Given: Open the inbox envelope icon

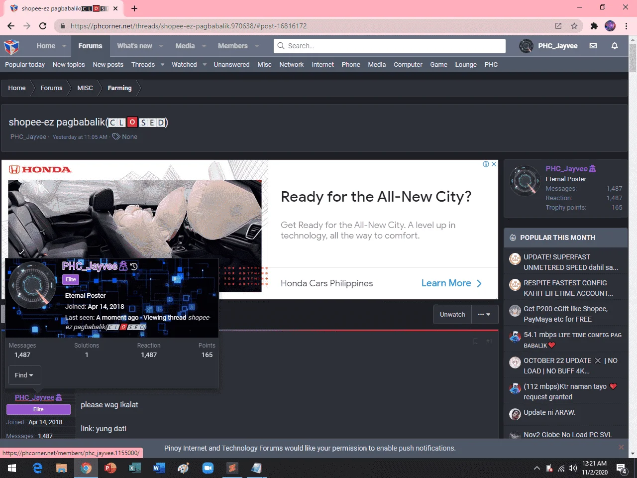Looking at the screenshot, I should click(593, 46).
